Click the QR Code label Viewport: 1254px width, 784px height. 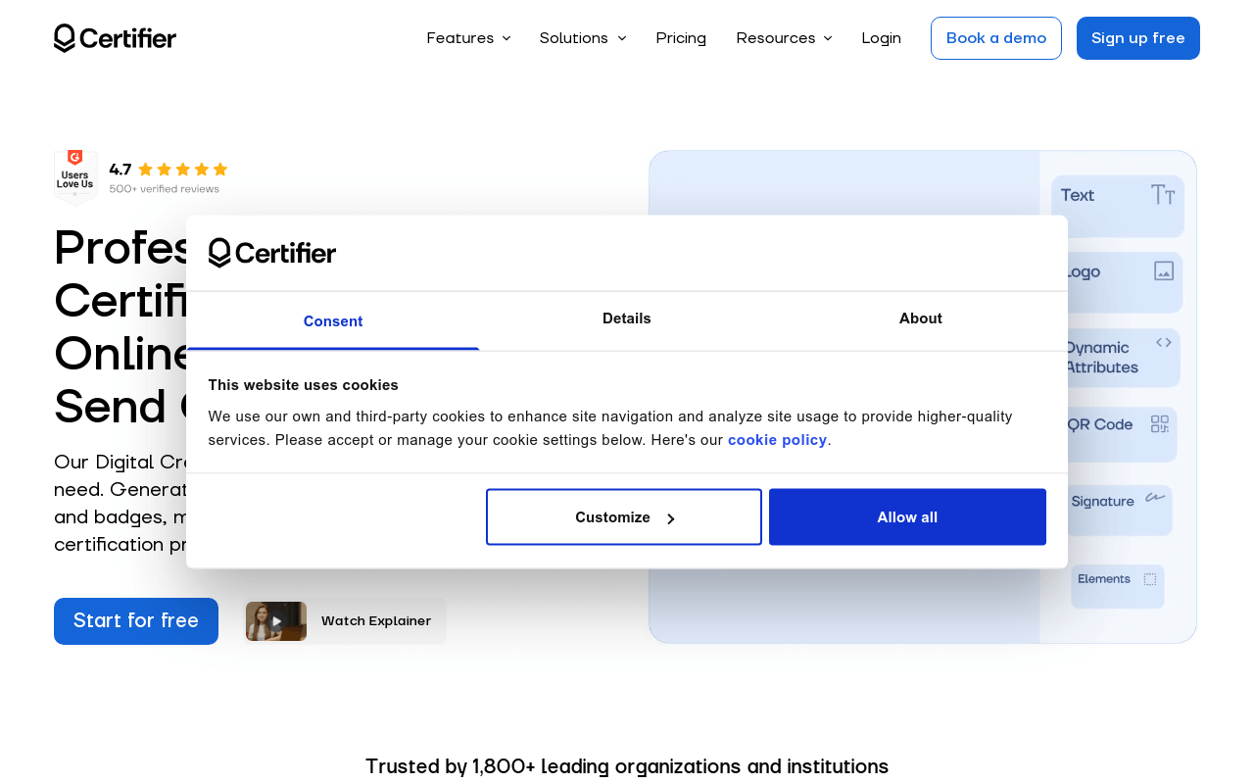point(1099,424)
